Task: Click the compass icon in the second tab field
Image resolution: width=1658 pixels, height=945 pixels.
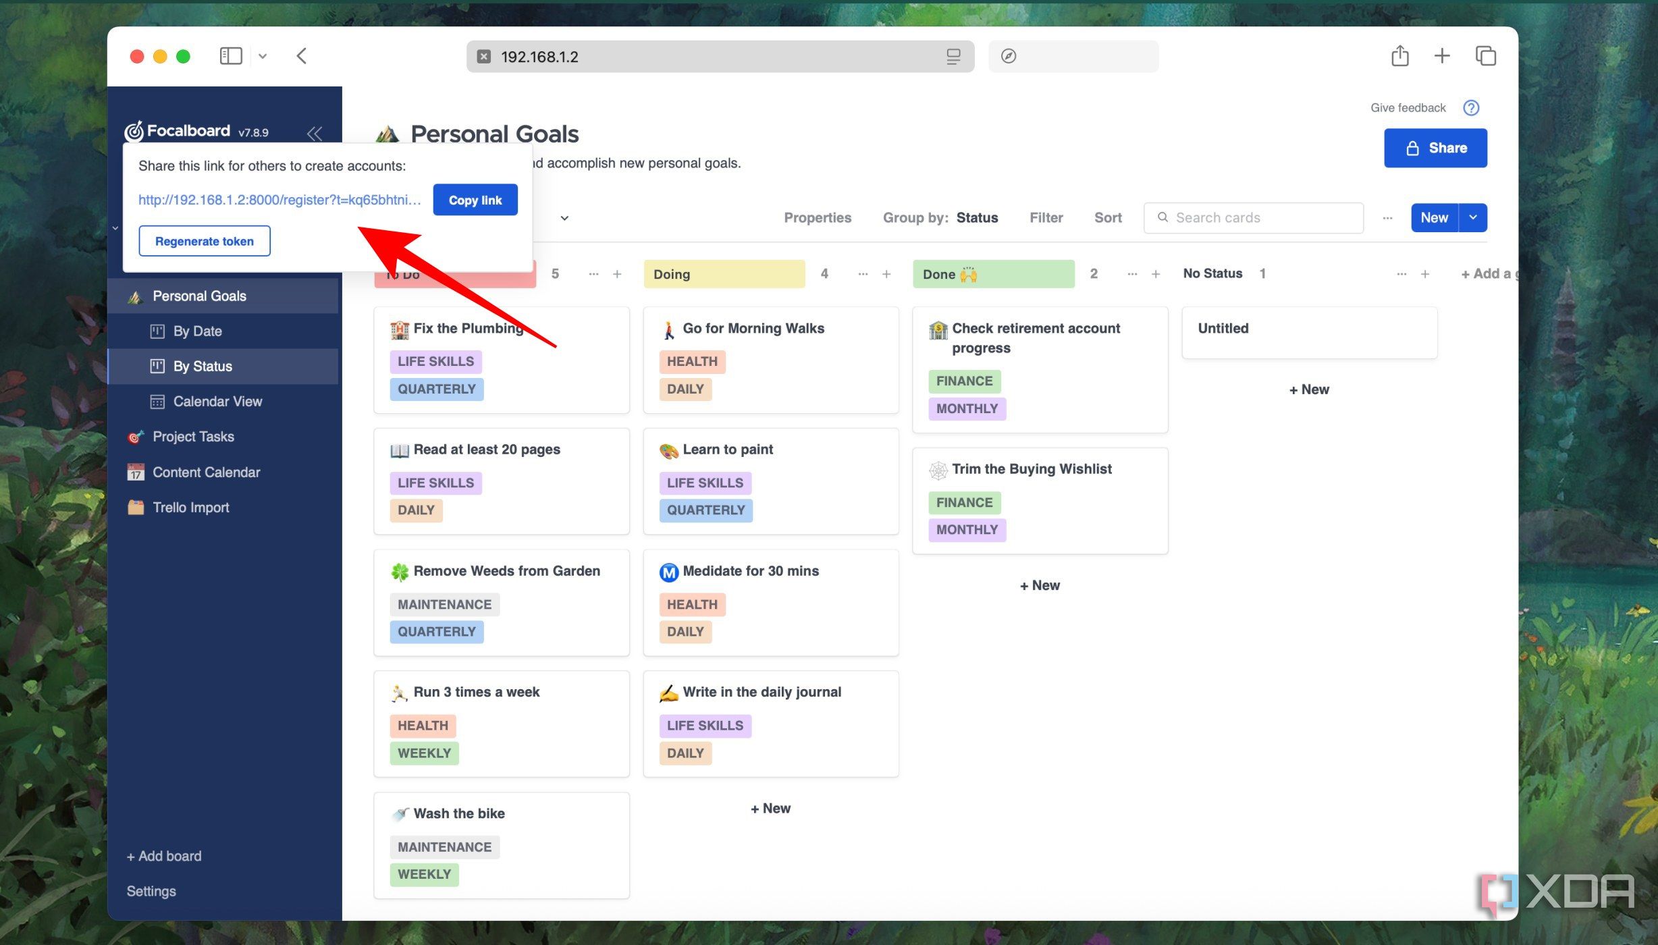Action: click(1009, 56)
